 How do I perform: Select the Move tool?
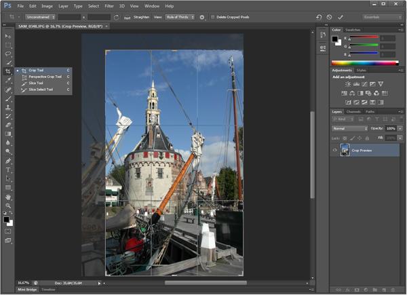[x=8, y=36]
